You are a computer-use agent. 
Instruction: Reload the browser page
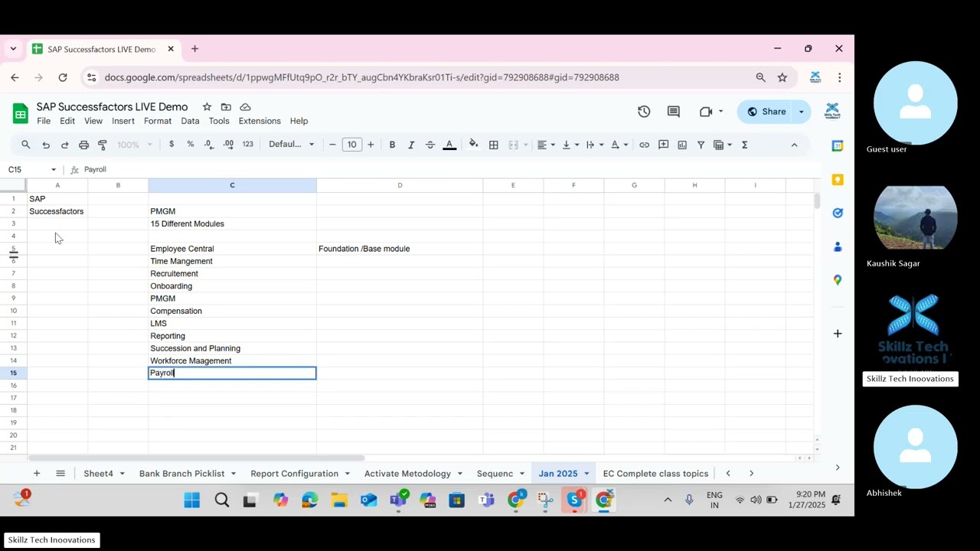coord(63,77)
